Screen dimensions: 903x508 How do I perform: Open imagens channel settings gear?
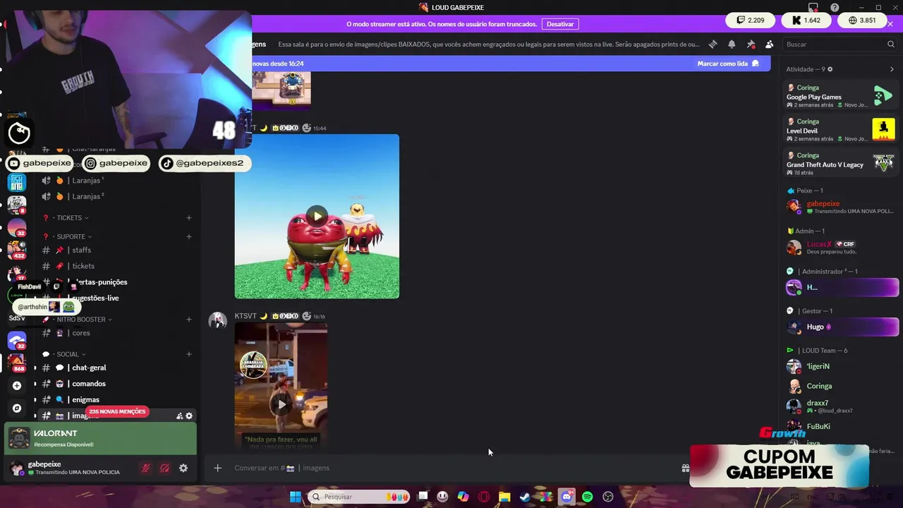[189, 416]
